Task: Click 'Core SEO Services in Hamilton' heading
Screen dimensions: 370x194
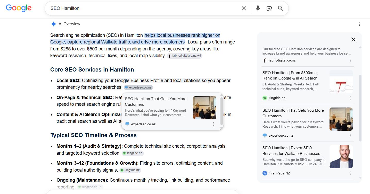Action: 92,70
